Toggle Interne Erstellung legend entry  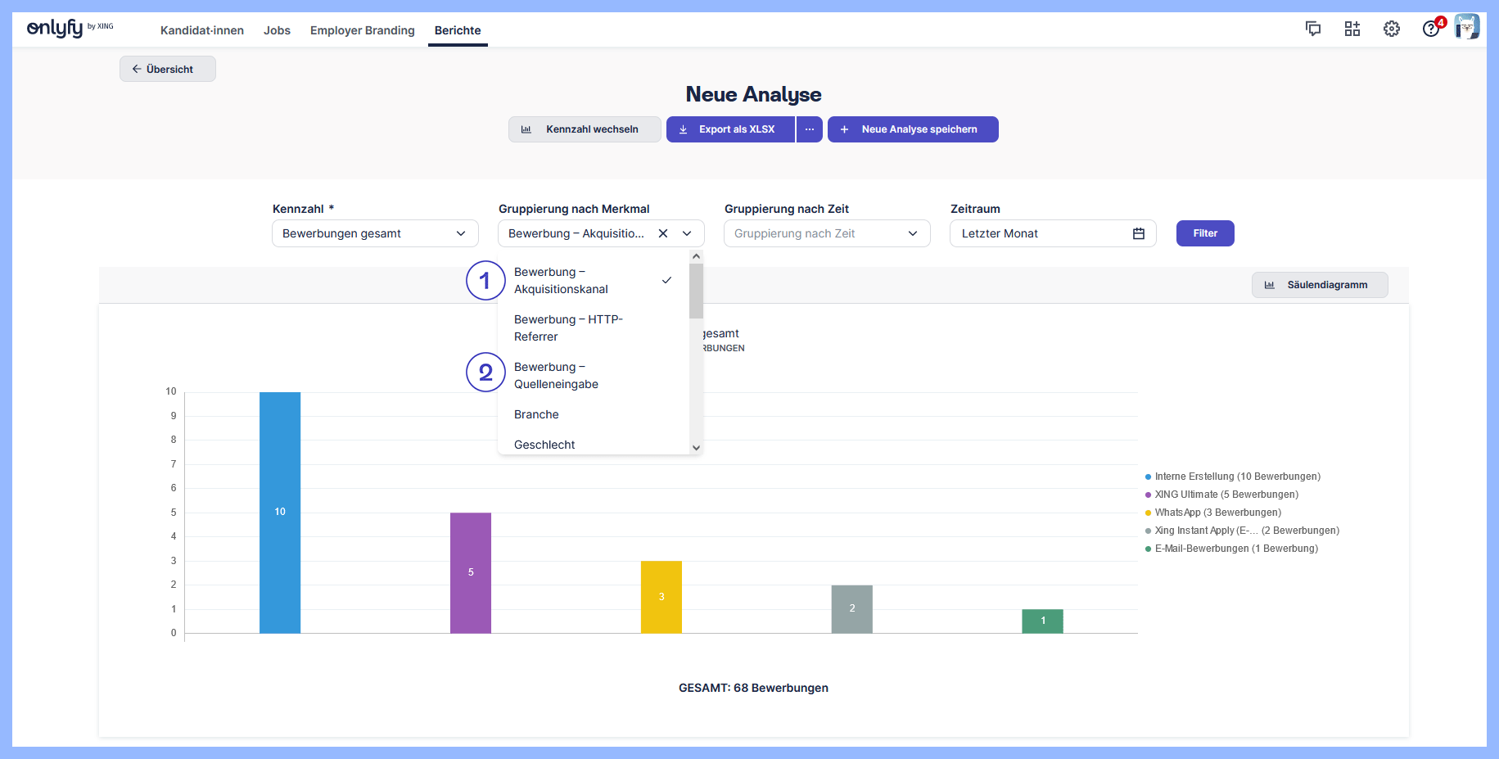(1237, 477)
